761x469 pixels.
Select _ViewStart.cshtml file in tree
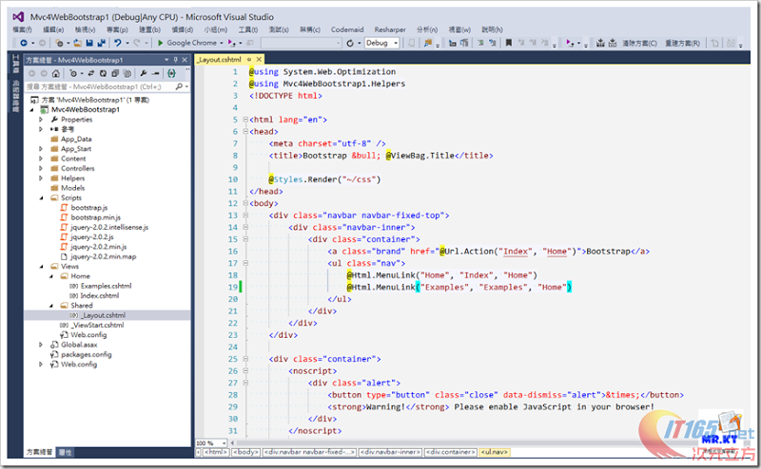pos(97,325)
